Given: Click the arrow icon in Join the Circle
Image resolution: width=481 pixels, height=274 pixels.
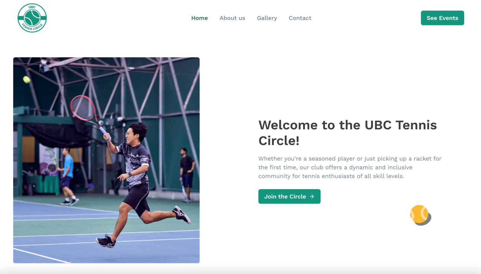Looking at the screenshot, I should coord(312,196).
